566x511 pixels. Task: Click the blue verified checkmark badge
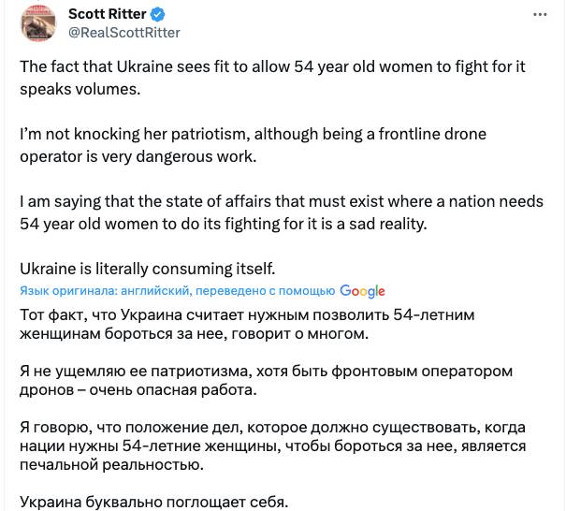[158, 15]
